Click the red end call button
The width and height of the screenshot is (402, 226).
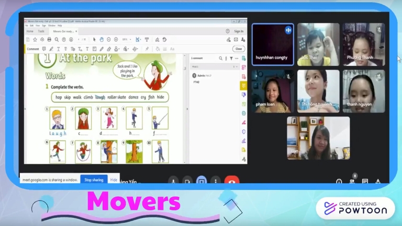231,181
